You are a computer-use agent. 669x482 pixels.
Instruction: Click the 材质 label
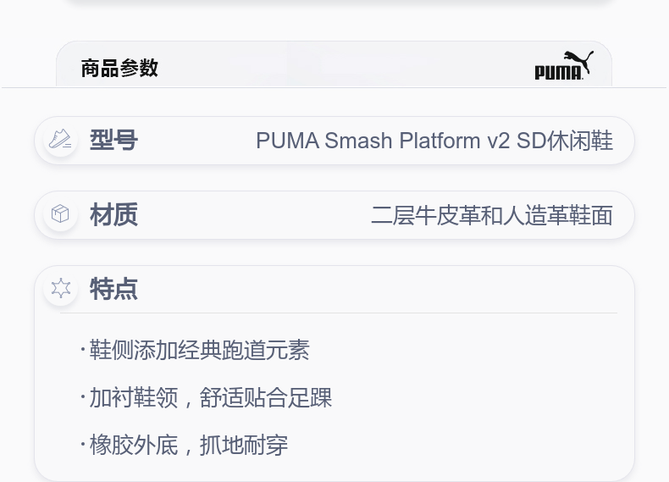click(x=113, y=214)
